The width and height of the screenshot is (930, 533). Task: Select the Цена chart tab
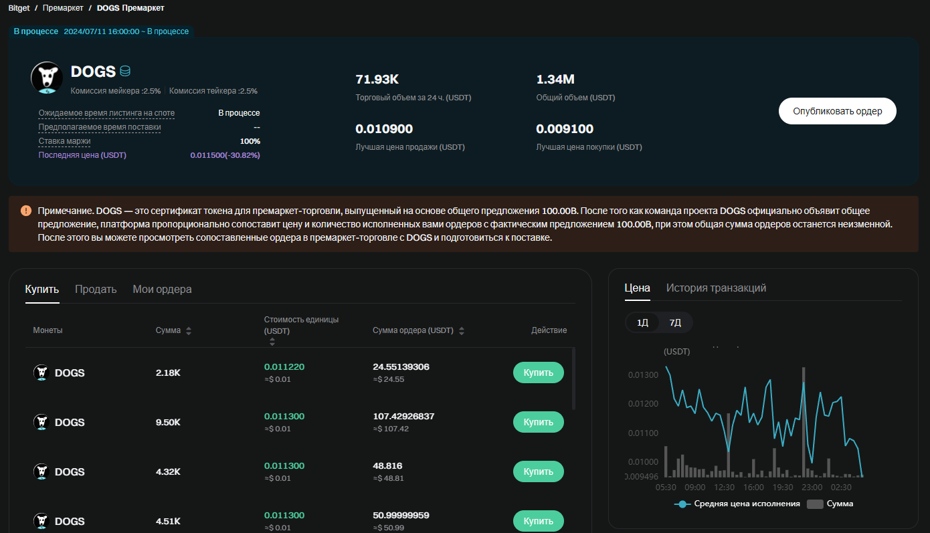[x=637, y=288]
